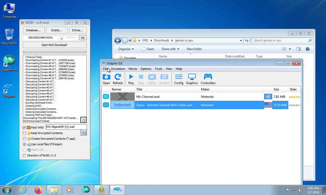Click the Explorer help question-mark icon
This screenshot has width=326, height=195.
tap(308, 49)
